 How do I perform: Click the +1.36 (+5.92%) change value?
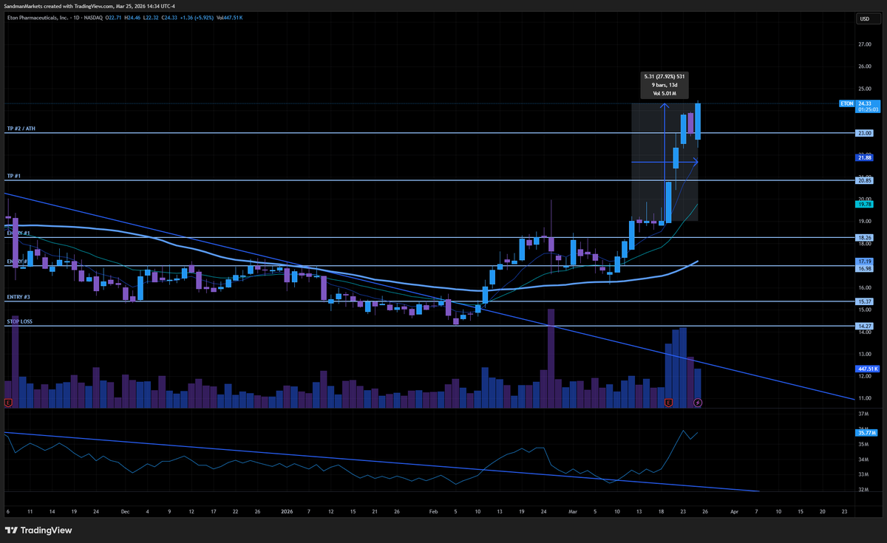pyautogui.click(x=197, y=18)
